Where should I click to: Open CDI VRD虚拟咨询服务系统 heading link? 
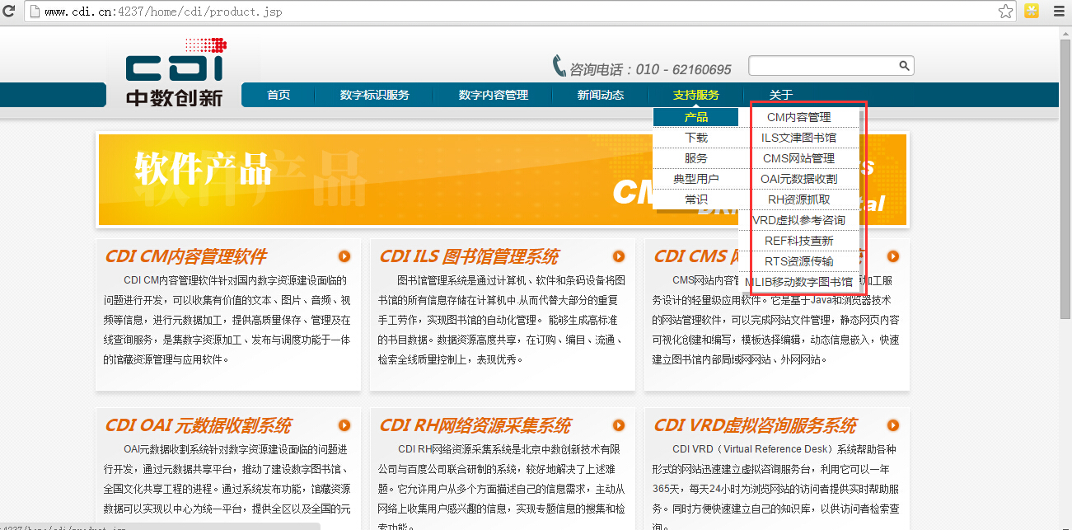click(x=755, y=425)
